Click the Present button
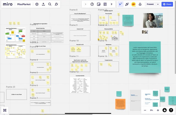Screen dimensions: 176x115 (x=150, y=4)
